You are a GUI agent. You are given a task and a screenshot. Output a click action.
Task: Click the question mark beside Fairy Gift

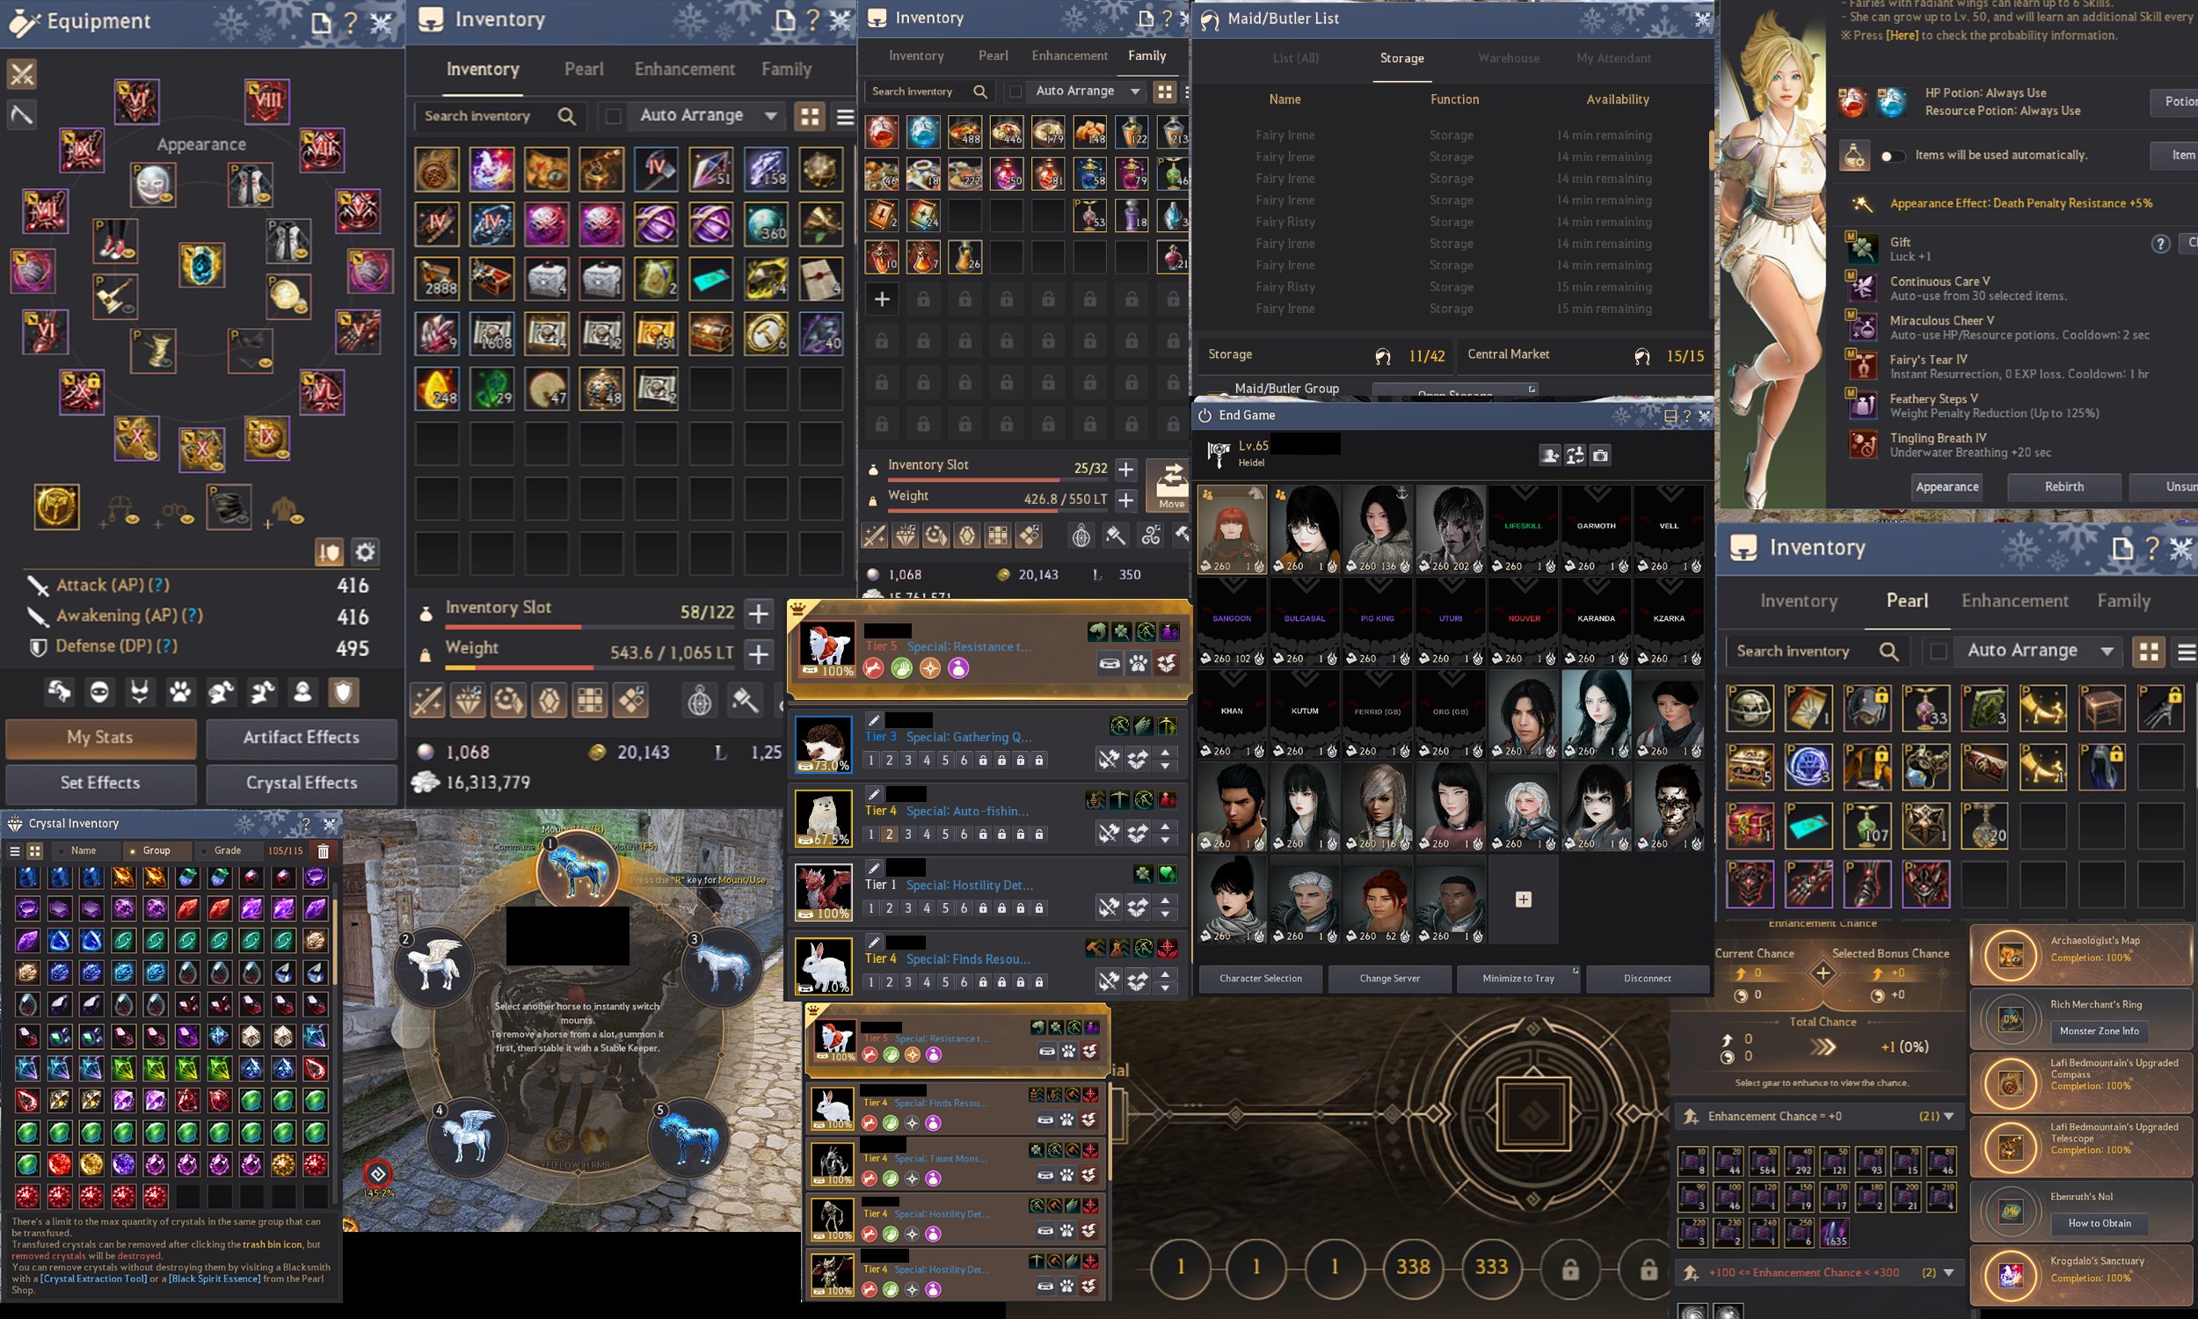pos(2161,244)
